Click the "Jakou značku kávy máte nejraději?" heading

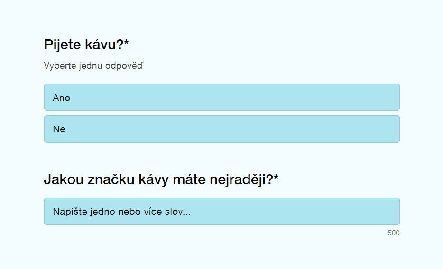click(x=161, y=180)
